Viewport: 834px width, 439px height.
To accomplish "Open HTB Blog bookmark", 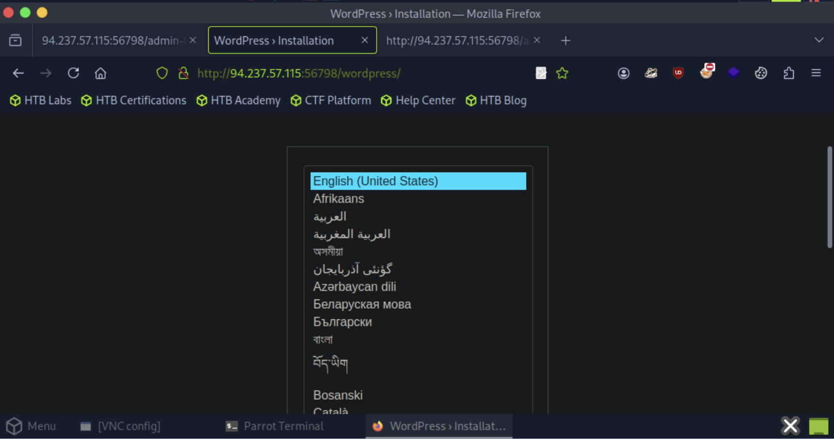I will point(496,100).
